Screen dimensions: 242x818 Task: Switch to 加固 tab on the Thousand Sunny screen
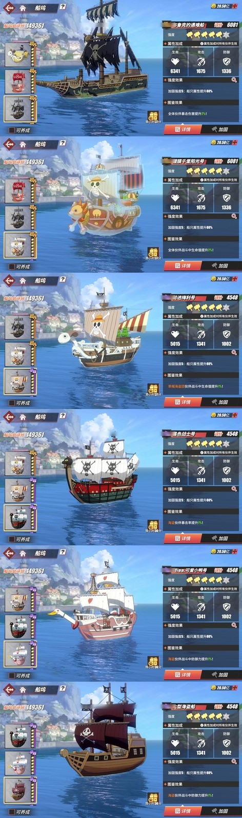click(220, 265)
